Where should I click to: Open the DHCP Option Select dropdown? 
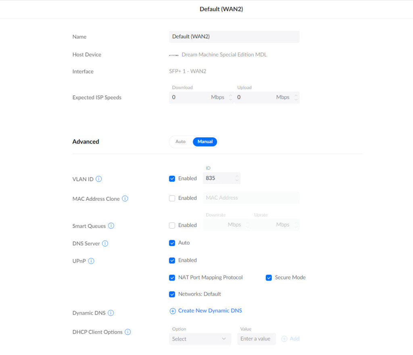point(200,339)
